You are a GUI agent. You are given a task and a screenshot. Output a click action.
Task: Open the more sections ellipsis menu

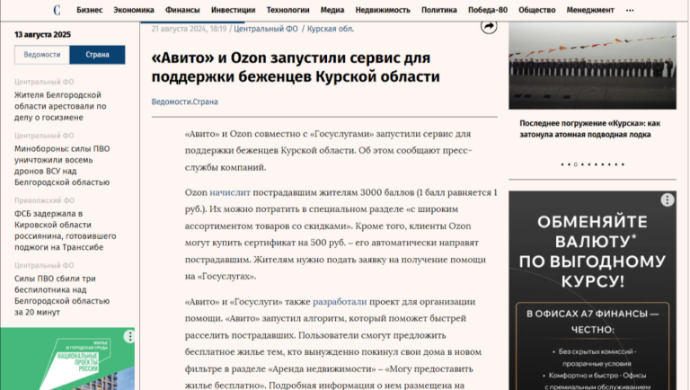click(630, 10)
